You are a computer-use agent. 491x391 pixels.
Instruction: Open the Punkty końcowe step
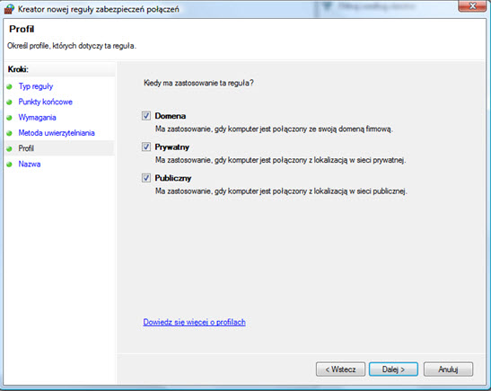[46, 102]
